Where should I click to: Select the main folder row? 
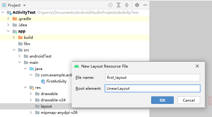pos(36,62)
